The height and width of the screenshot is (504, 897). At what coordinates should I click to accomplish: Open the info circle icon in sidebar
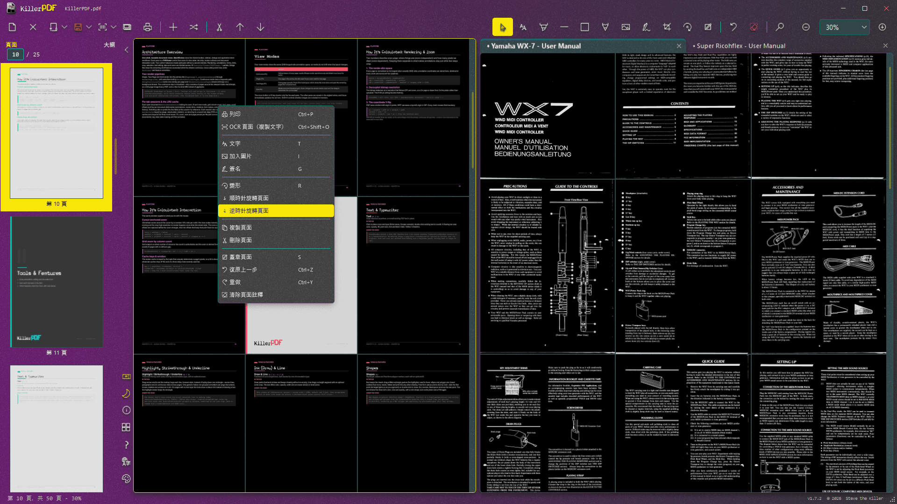(126, 410)
